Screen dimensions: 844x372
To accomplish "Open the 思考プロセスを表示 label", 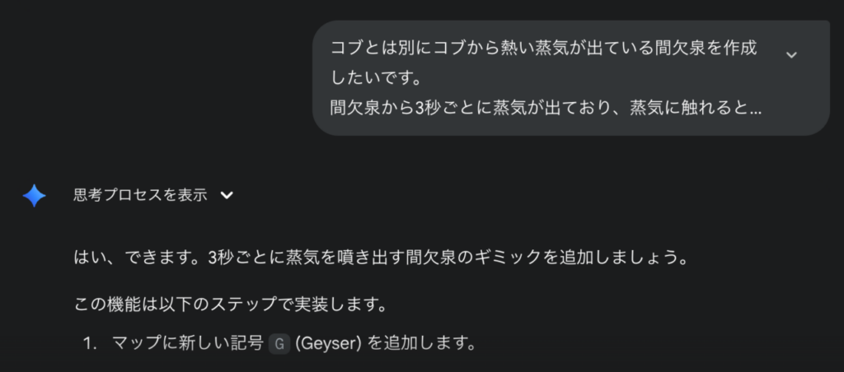I will coord(140,195).
